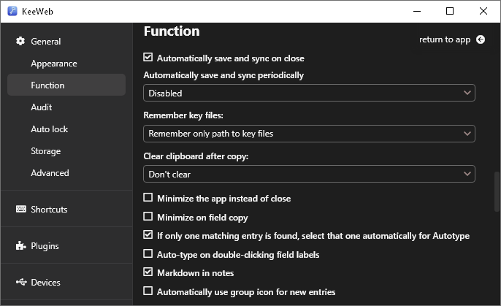Click the Shortcuts keyboard icon
This screenshot has height=306, width=501.
(20, 210)
